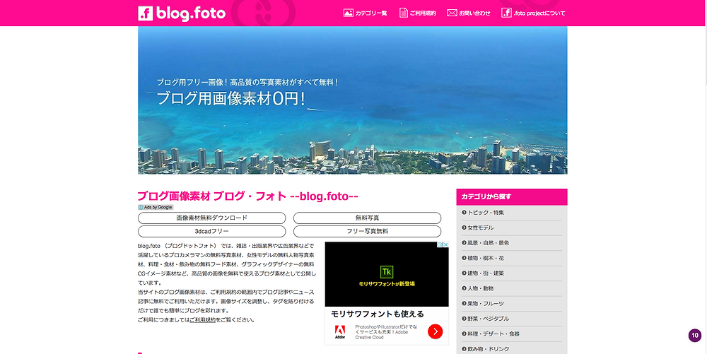Click the red arrow button in Adobe ad

coord(435,332)
